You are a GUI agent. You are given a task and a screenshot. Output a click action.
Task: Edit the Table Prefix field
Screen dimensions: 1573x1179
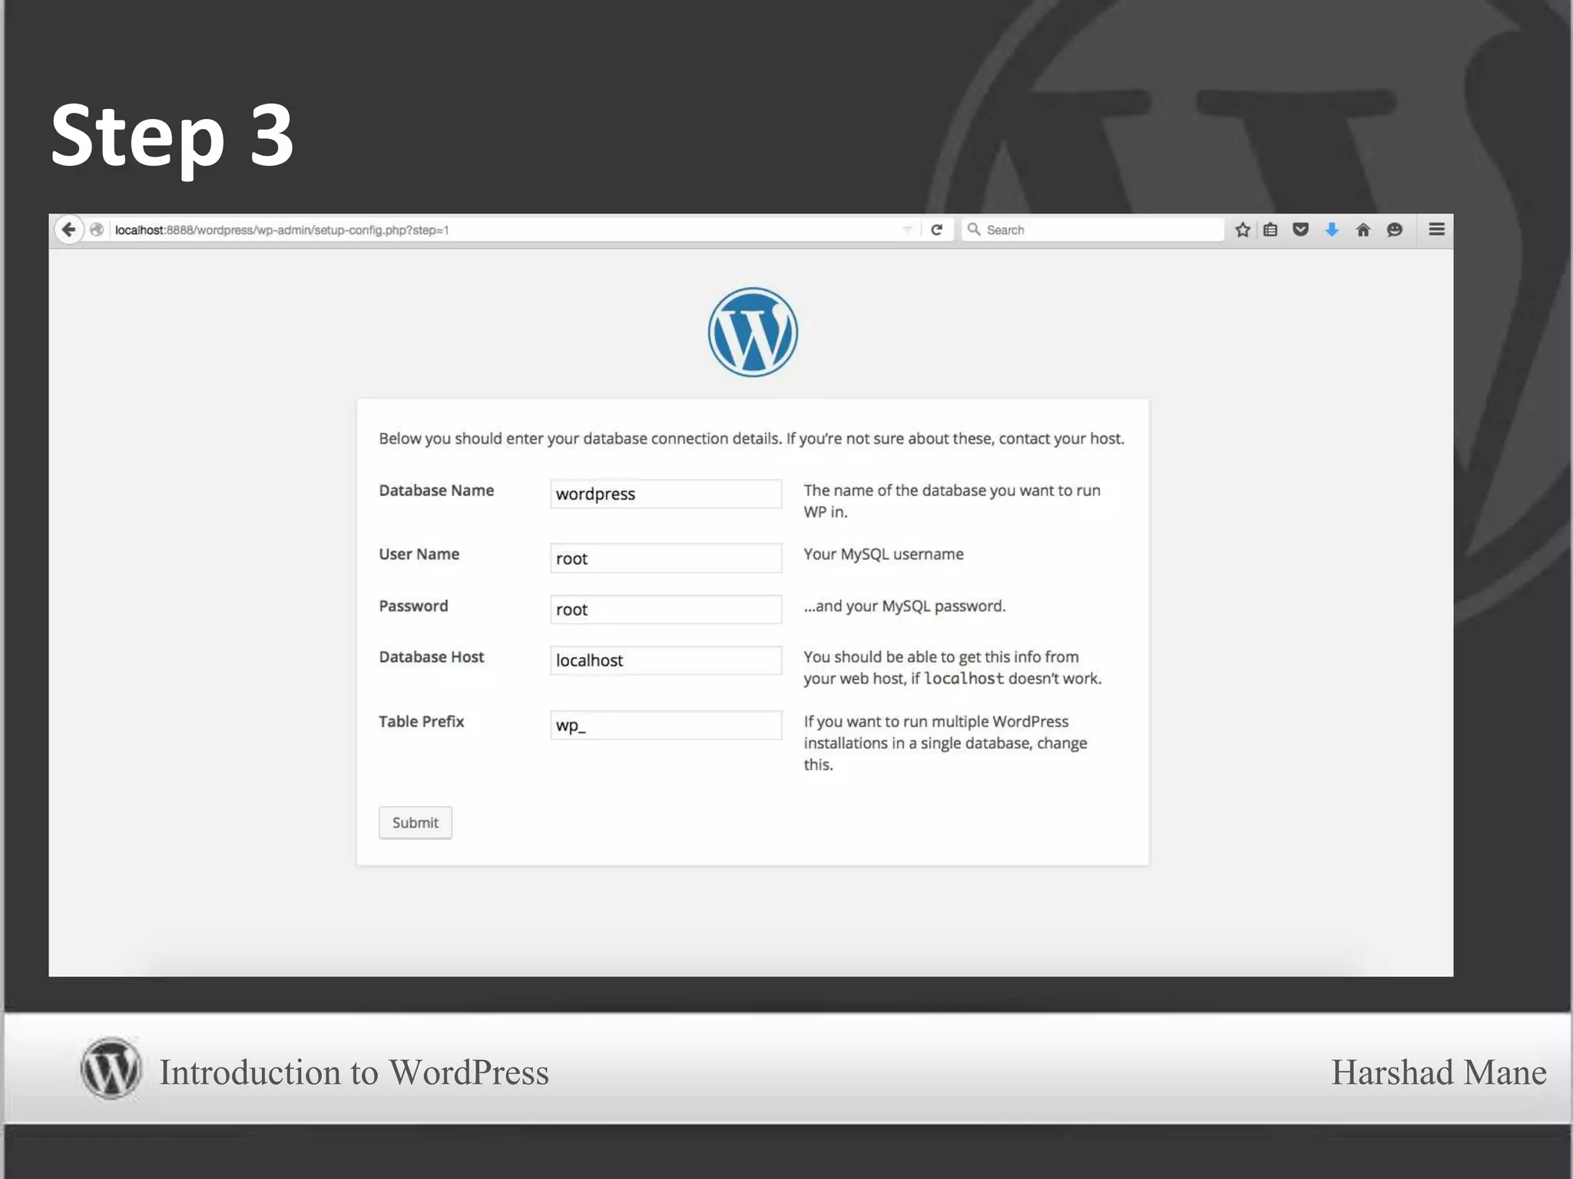[666, 725]
